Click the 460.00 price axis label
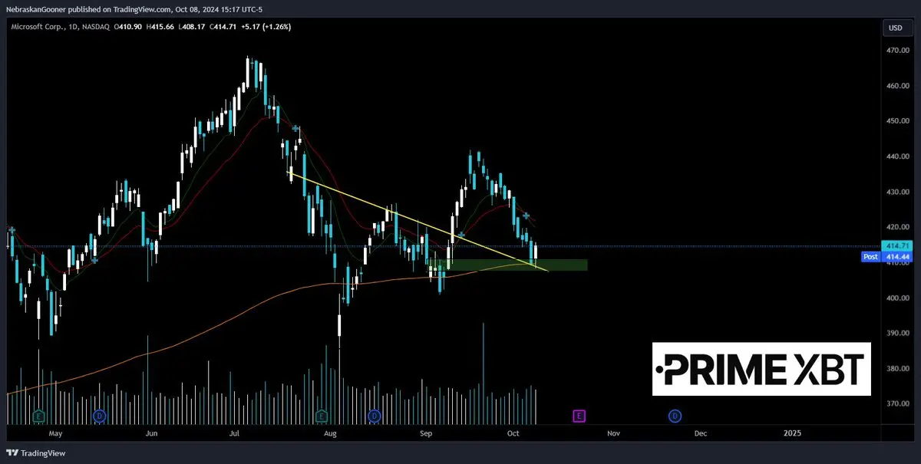Image resolution: width=921 pixels, height=464 pixels. [x=896, y=86]
